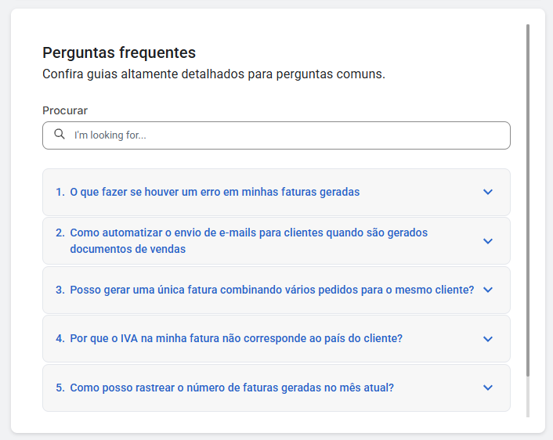Open "Posso gerar uma única fatura" question
Viewport: 553px width, 440px height.
tap(272, 290)
